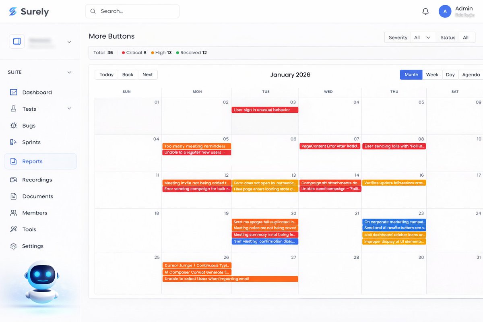This screenshot has height=322, width=483.
Task: Open 'Unable to select Users when importing' event
Action: (230, 279)
